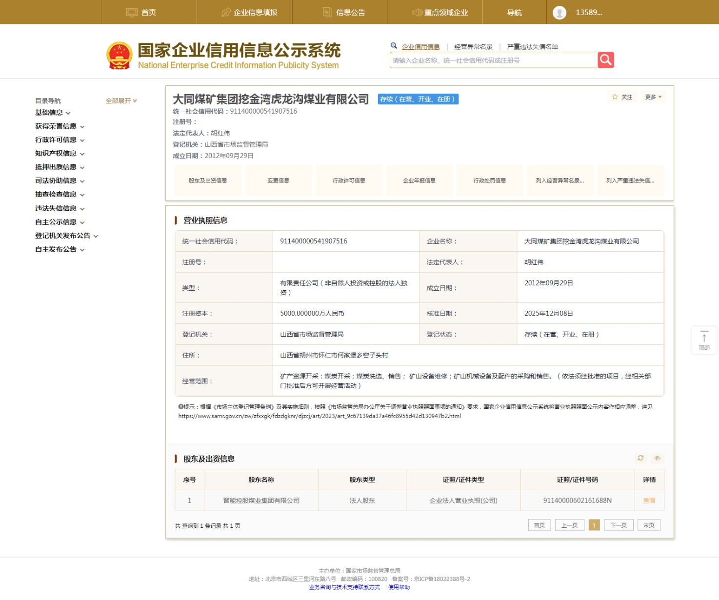The width and height of the screenshot is (719, 600).
Task: Click the monitor icon beside 首页
Action: (x=132, y=13)
